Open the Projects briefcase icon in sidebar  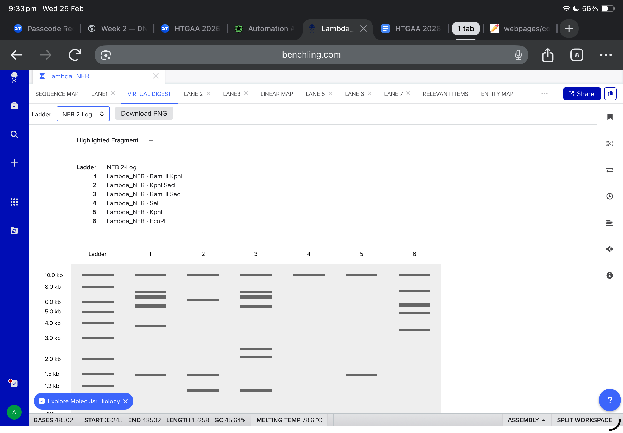14,106
